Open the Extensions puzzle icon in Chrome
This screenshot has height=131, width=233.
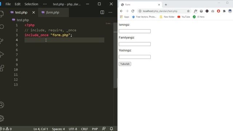coord(224,11)
